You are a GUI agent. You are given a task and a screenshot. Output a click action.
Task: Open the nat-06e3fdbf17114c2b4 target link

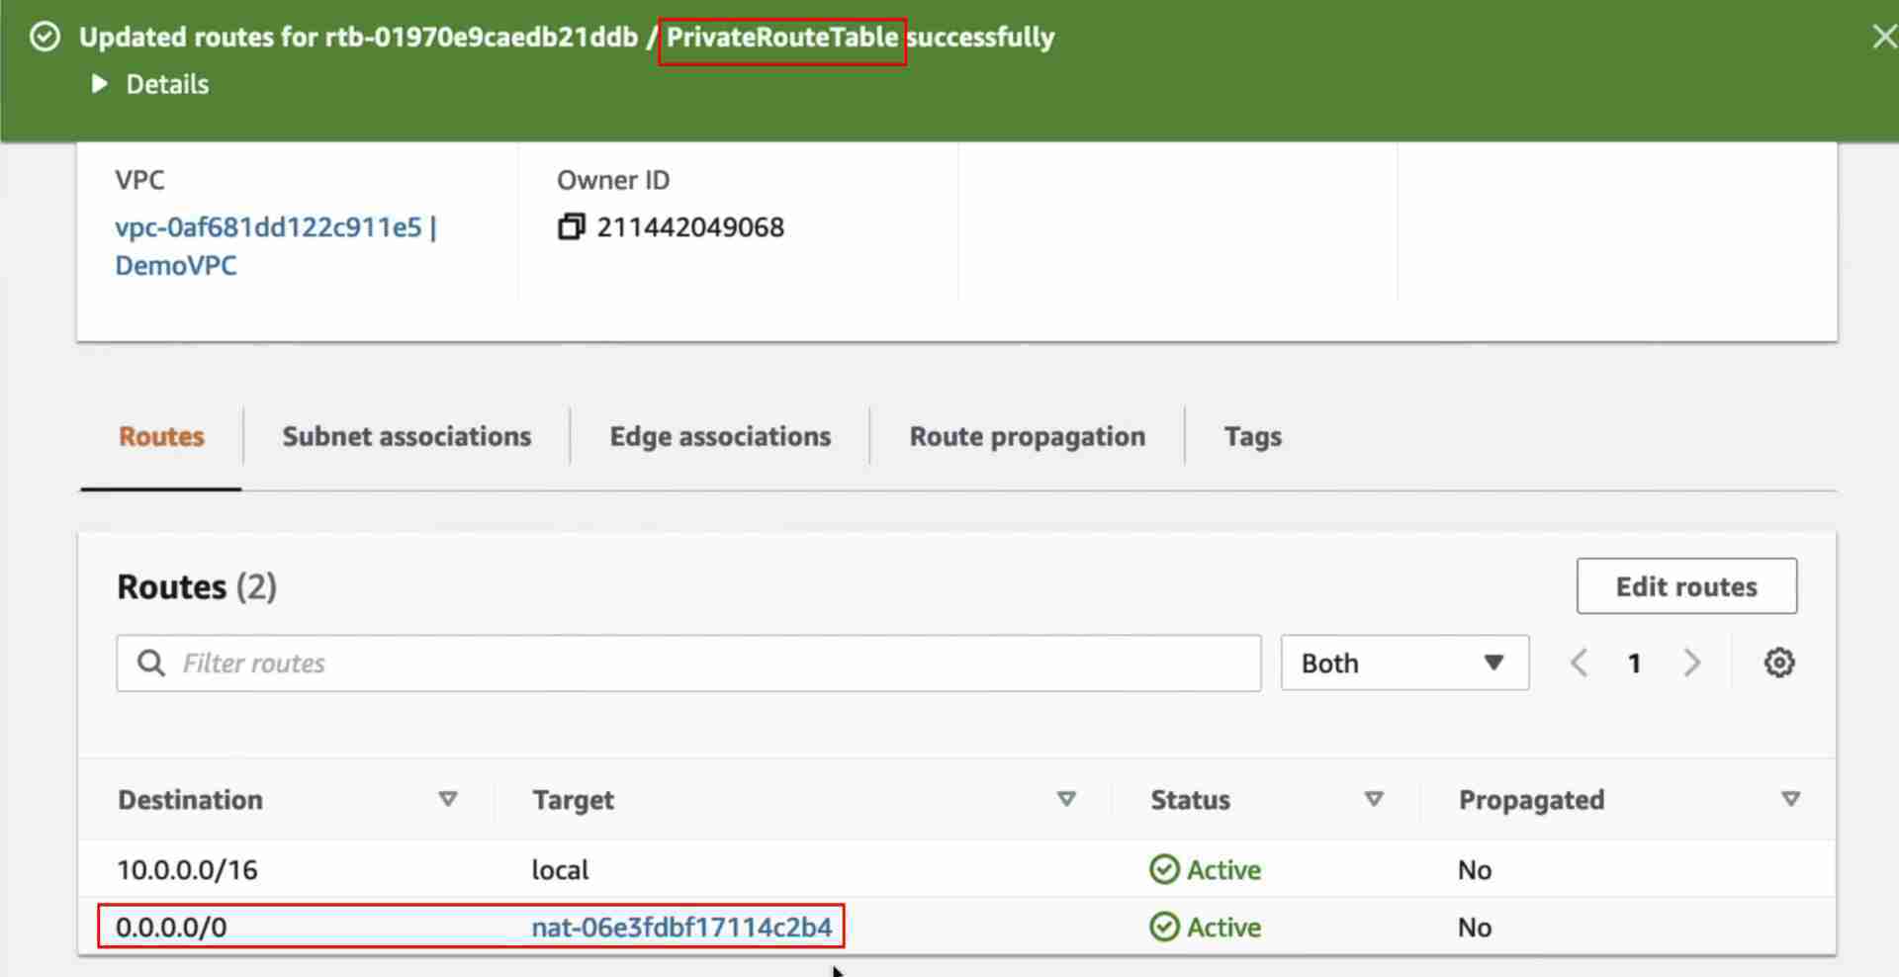tap(681, 927)
